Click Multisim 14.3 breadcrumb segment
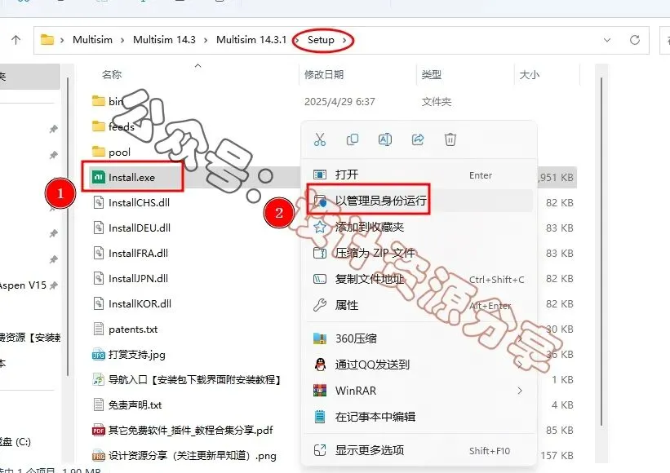670x473 pixels. coord(164,40)
